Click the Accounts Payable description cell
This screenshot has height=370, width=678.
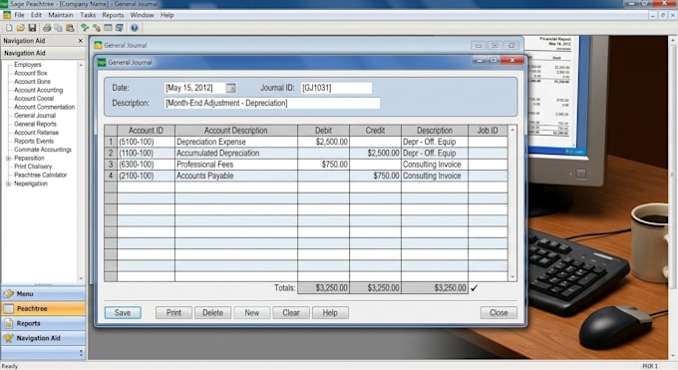click(236, 176)
